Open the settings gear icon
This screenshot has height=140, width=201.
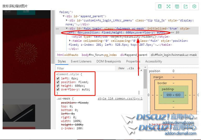coord(194,6)
